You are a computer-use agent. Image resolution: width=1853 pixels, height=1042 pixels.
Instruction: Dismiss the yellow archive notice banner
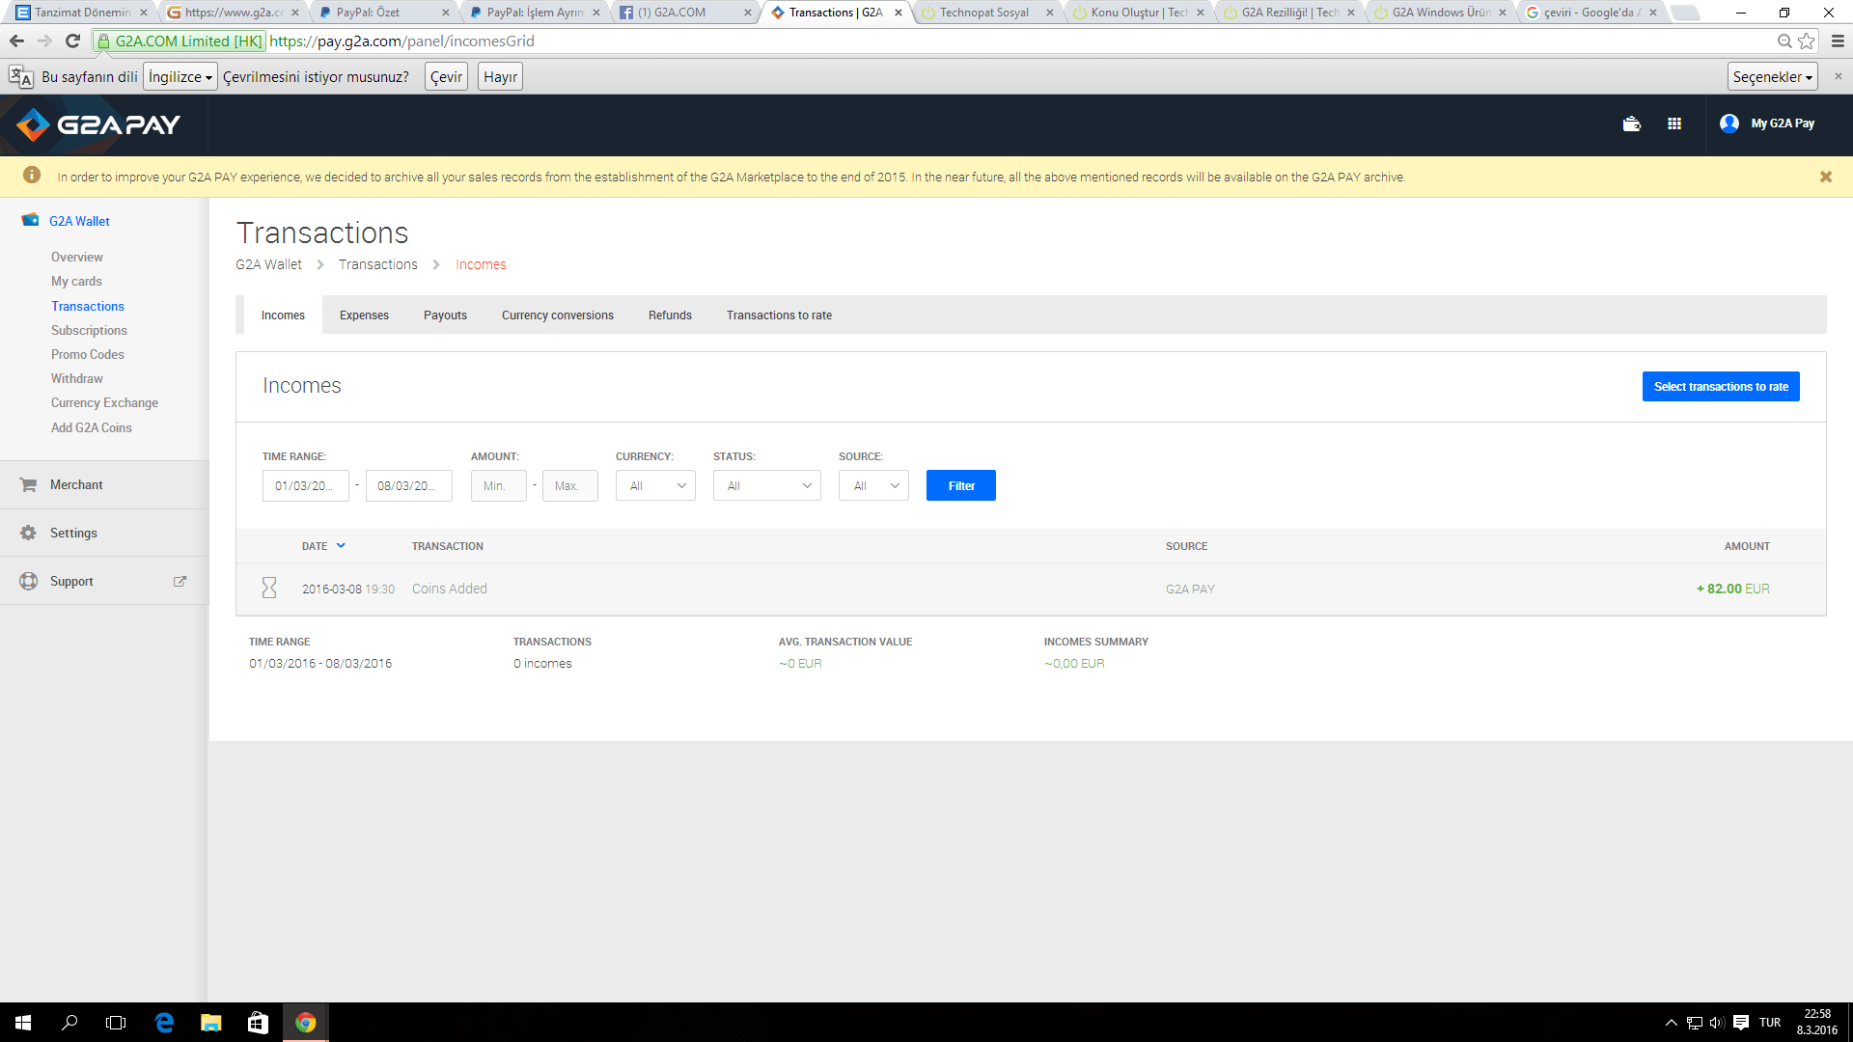coord(1825,177)
